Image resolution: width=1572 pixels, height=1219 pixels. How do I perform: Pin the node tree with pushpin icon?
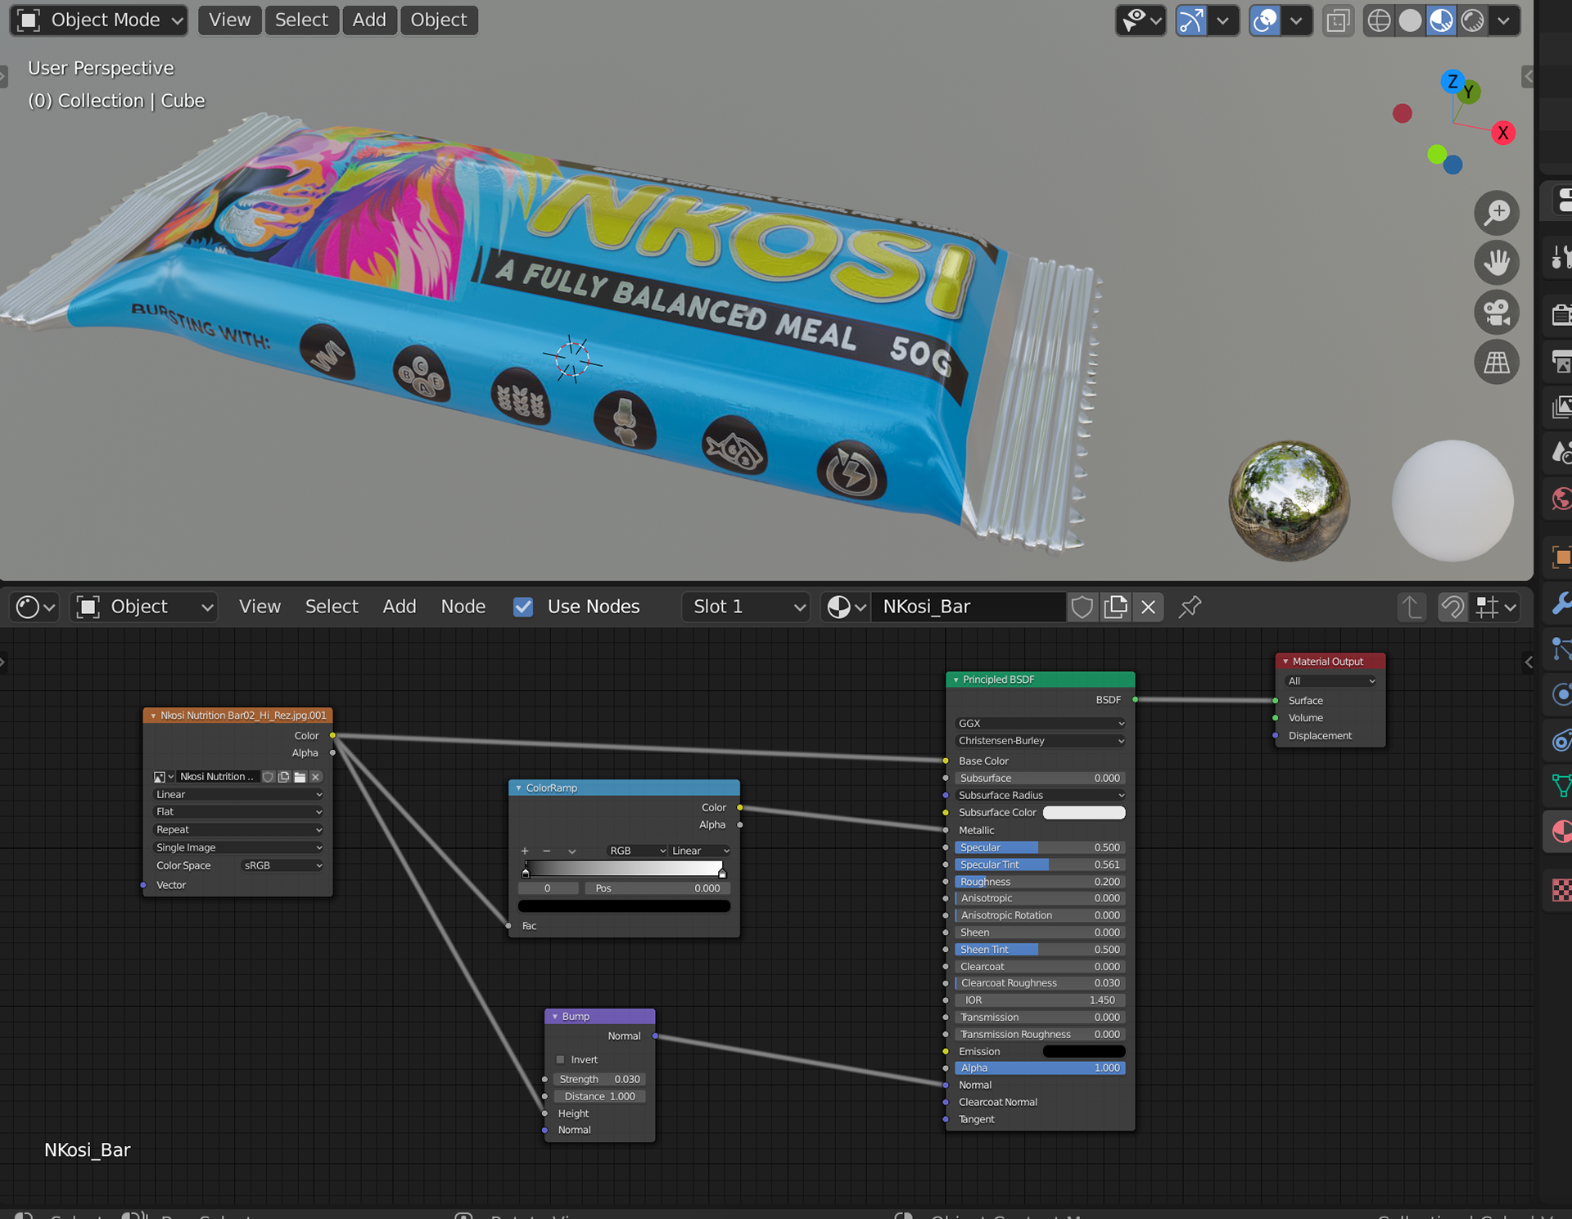point(1190,607)
